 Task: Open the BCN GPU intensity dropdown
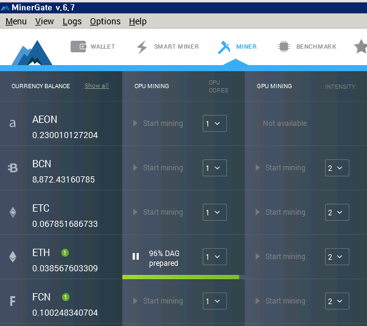pyautogui.click(x=337, y=168)
